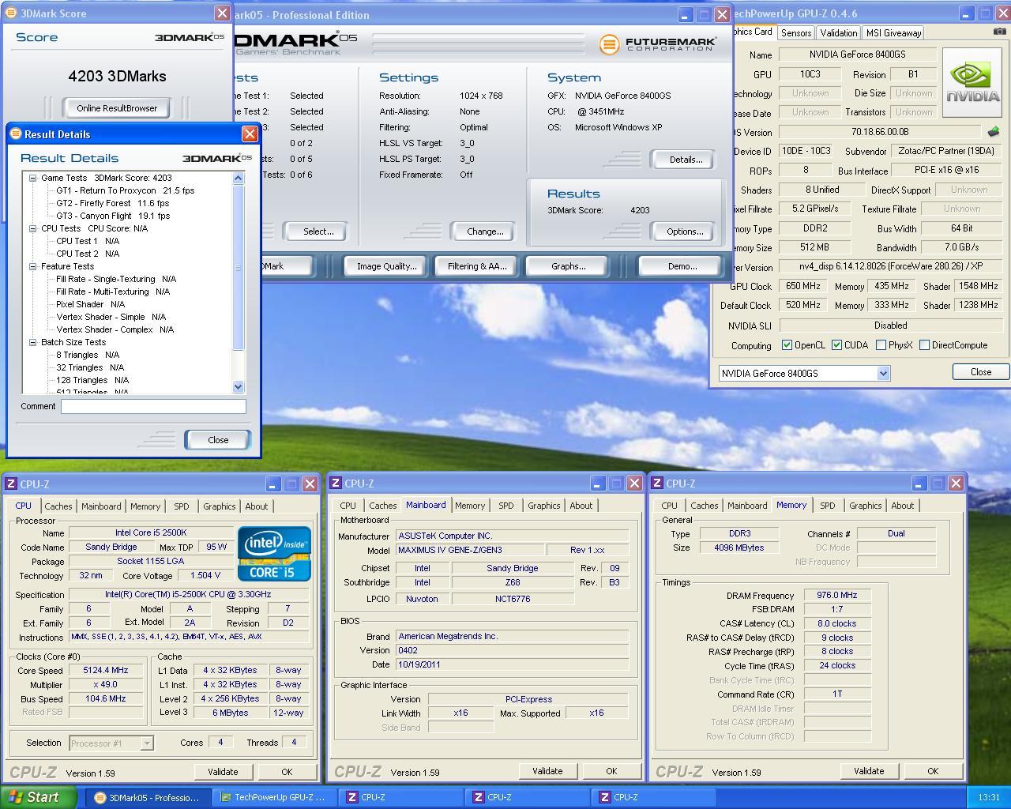This screenshot has height=809, width=1011.
Task: Collapse the CPU Tests tree node
Action: click(x=33, y=228)
